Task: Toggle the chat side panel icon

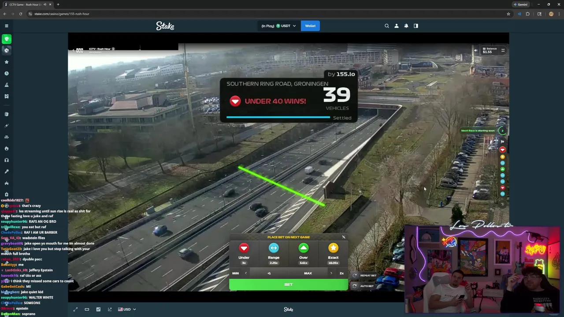Action: tap(416, 26)
